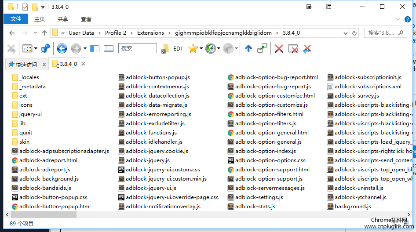Select adblock-option-general.html
Image resolution: width=416 pixels, height=232 pixels.
pyautogui.click(x=268, y=133)
